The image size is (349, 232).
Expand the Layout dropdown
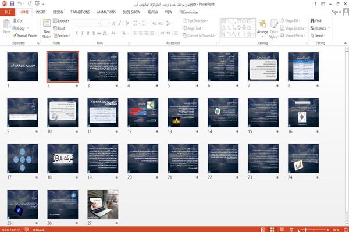tap(61, 21)
